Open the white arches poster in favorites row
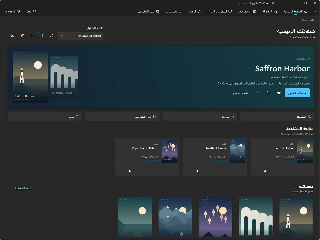Viewport: 320px width, 240px height. click(x=256, y=217)
